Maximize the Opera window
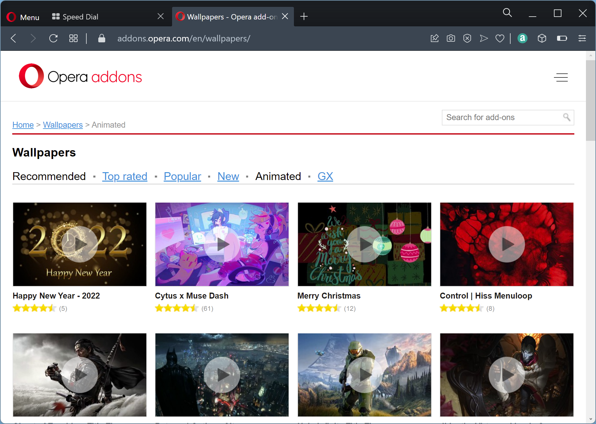This screenshot has height=424, width=596. pos(557,13)
